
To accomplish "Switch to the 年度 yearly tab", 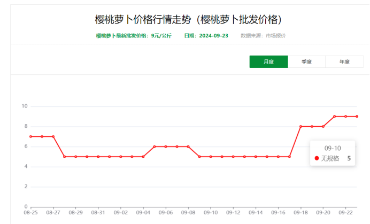I will coord(344,62).
